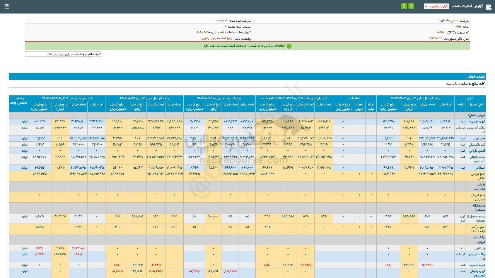Click the previous report green arrow button

pos(411,6)
